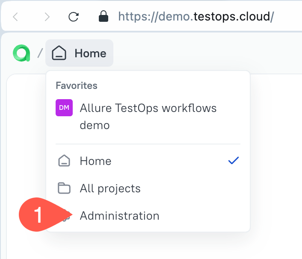Click the house icon beside Home item
This screenshot has width=302, height=259.
(x=64, y=161)
